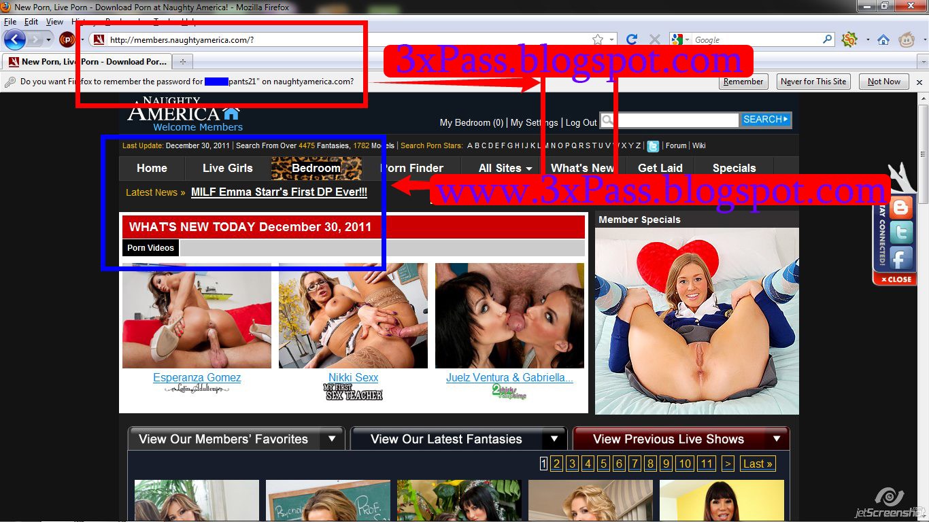Click the browser Home icon
The height and width of the screenshot is (522, 929).
(883, 40)
